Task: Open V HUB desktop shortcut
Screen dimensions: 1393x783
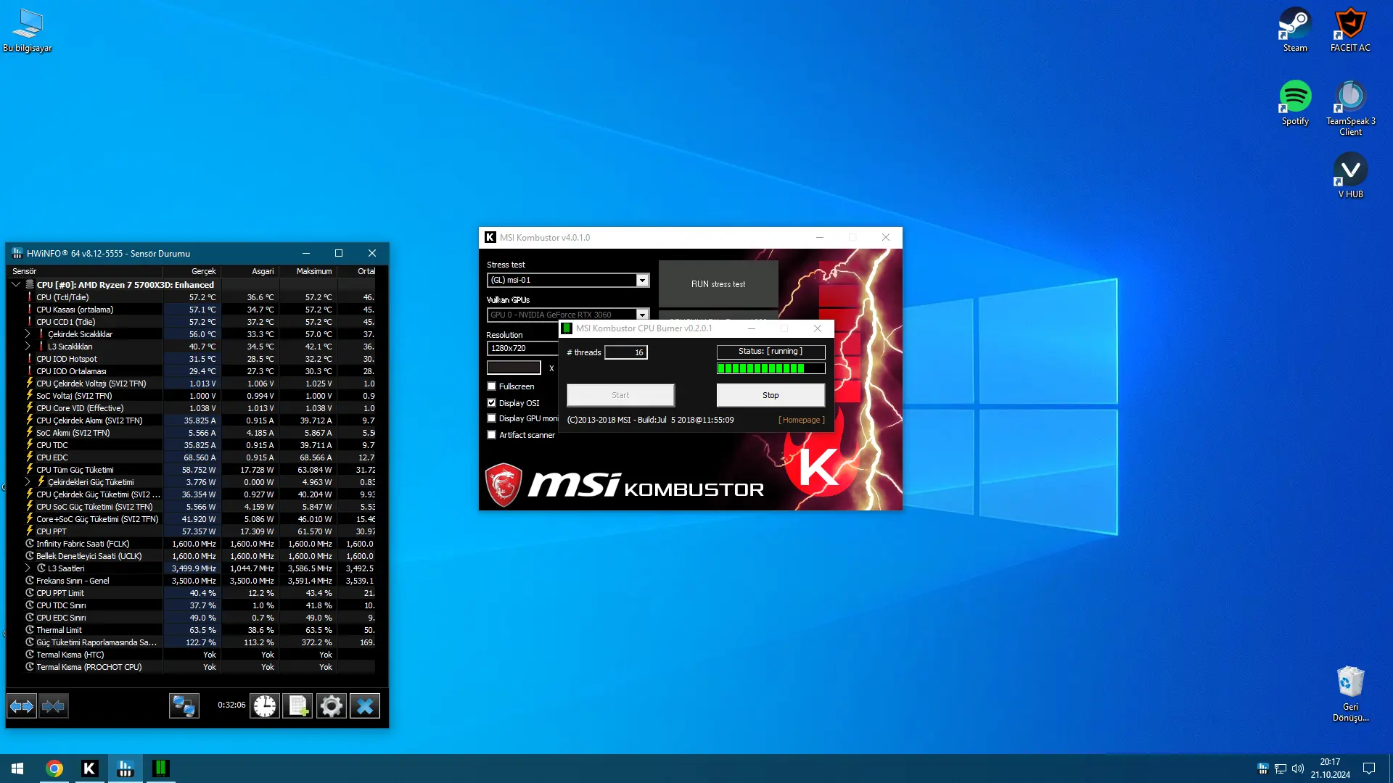Action: pyautogui.click(x=1350, y=176)
